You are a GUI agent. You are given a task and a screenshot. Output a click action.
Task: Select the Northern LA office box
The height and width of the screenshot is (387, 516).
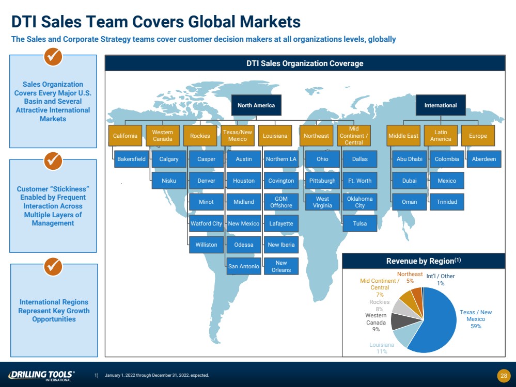pos(282,159)
